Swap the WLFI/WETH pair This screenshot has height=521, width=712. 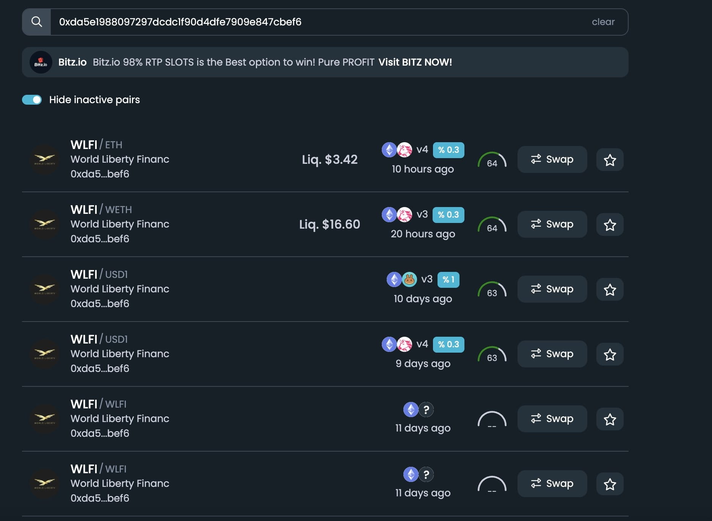(552, 224)
